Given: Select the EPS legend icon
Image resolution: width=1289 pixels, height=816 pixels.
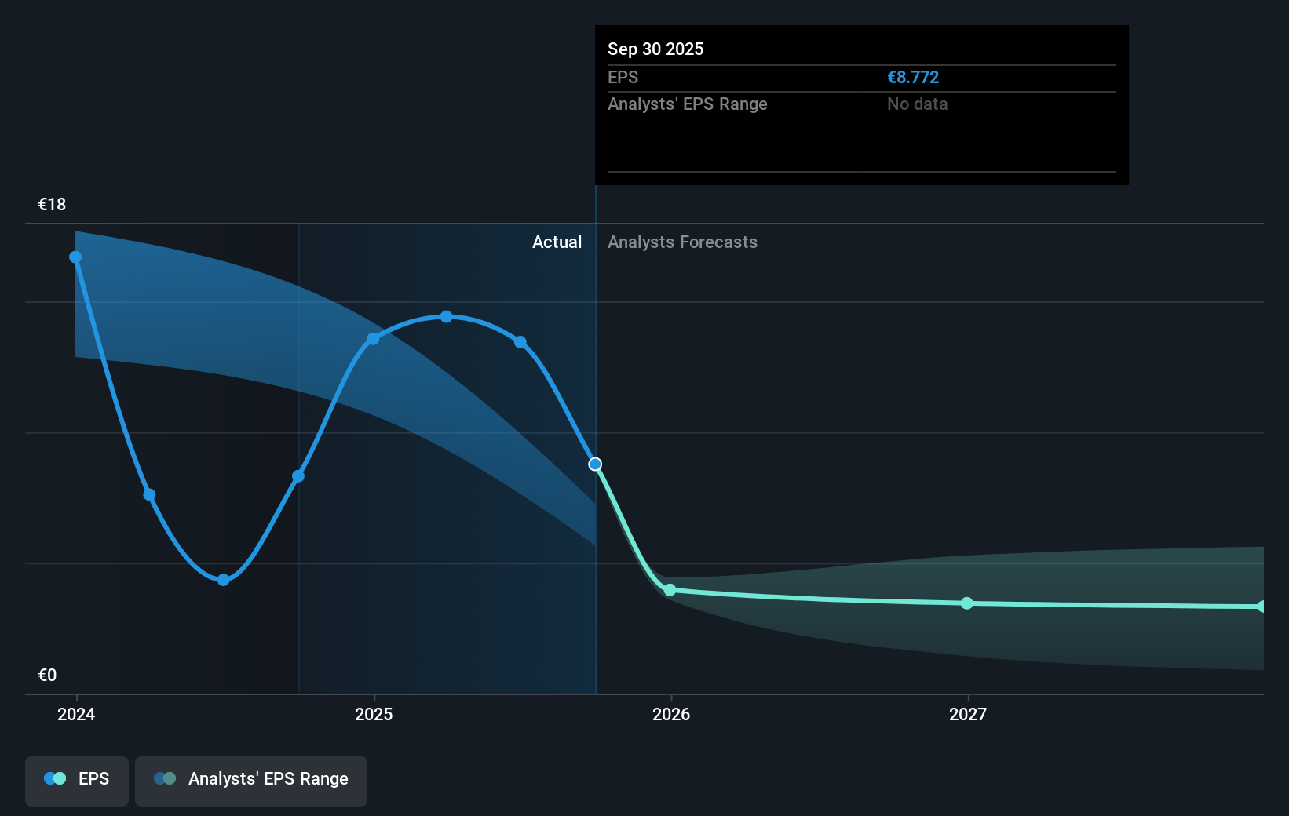Looking at the screenshot, I should (x=53, y=778).
